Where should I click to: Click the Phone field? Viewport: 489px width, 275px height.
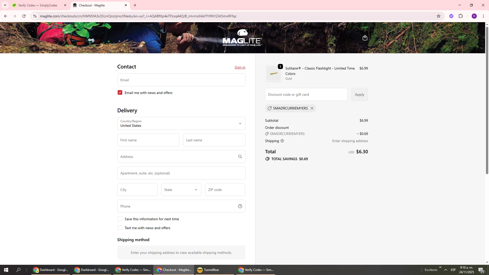(181, 206)
